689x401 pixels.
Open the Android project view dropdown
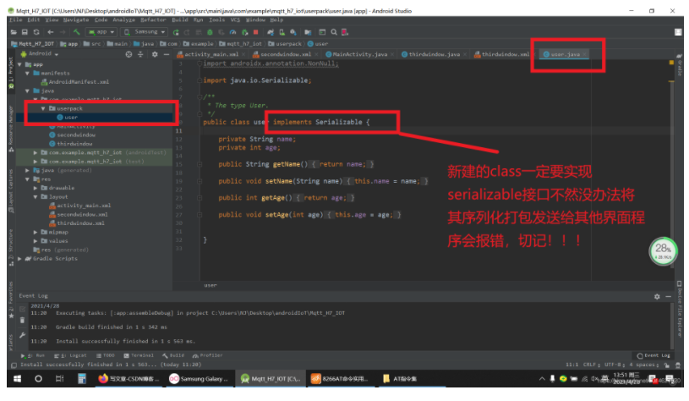tap(40, 54)
